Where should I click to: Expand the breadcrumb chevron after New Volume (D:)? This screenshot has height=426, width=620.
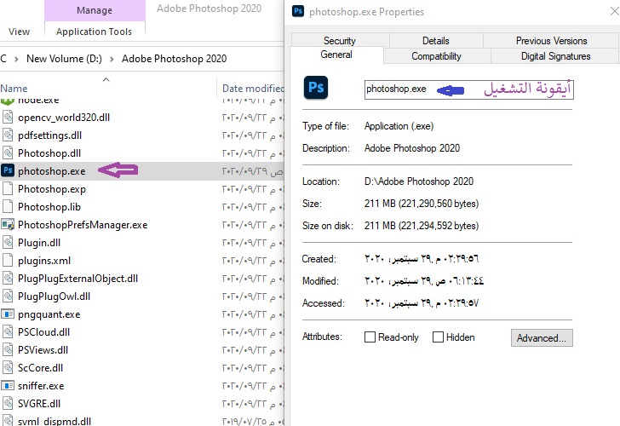click(112, 59)
